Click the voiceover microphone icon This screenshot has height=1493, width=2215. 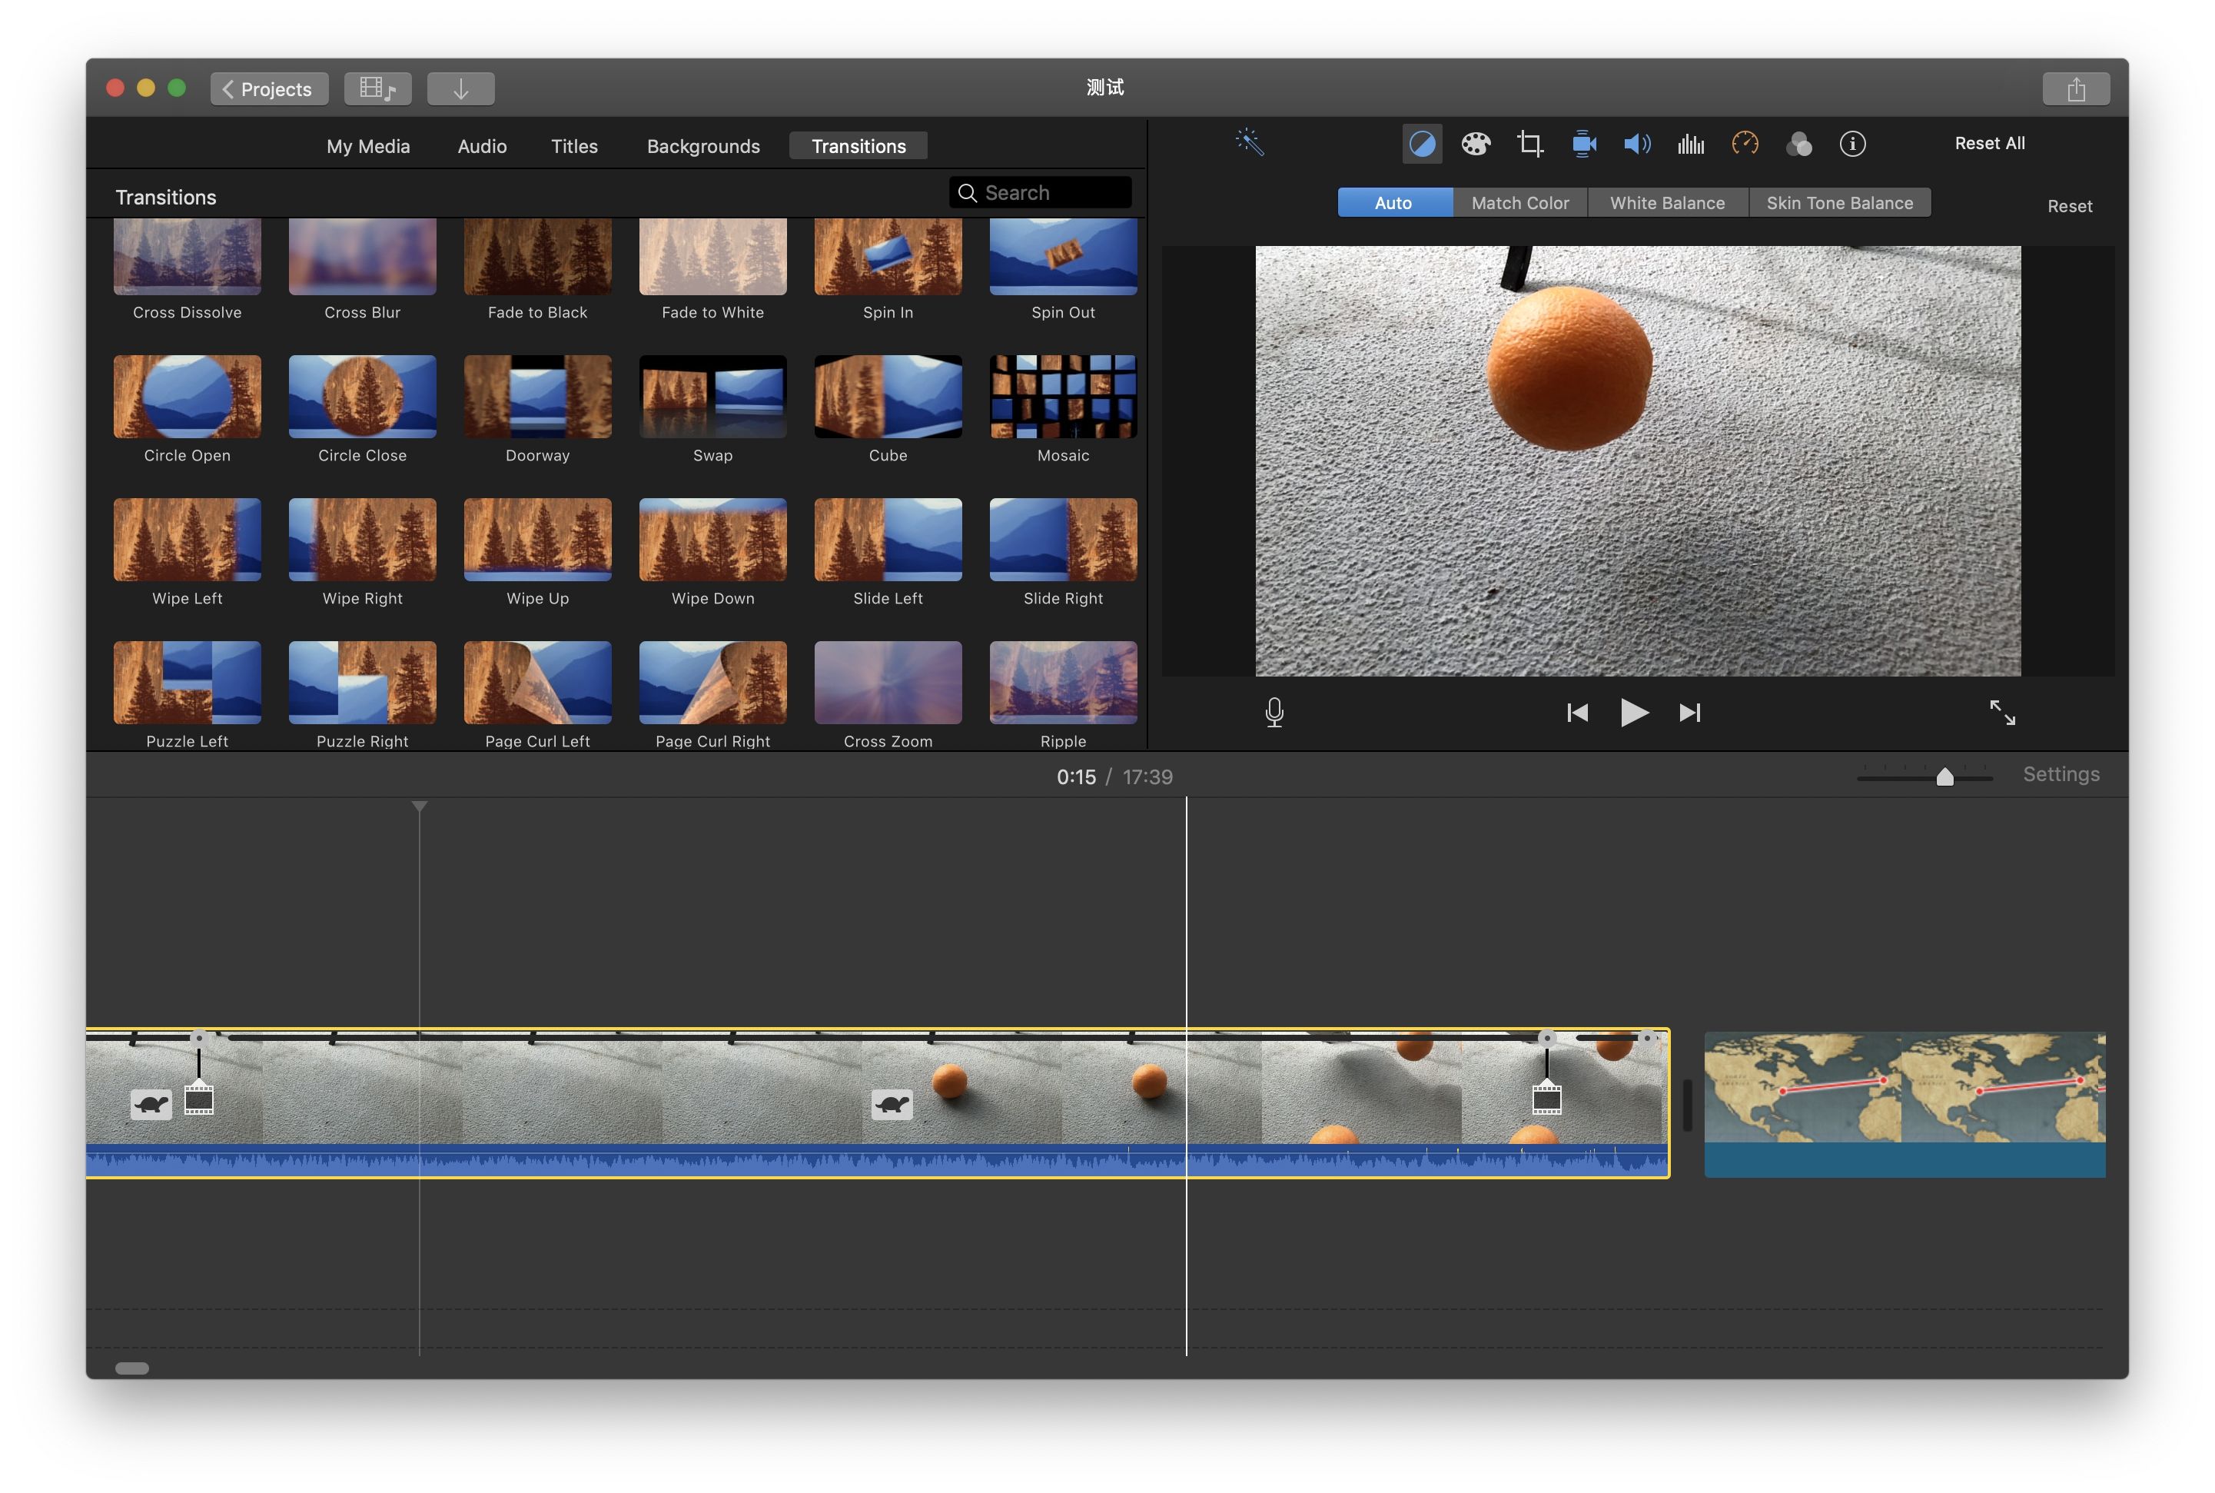click(1274, 712)
